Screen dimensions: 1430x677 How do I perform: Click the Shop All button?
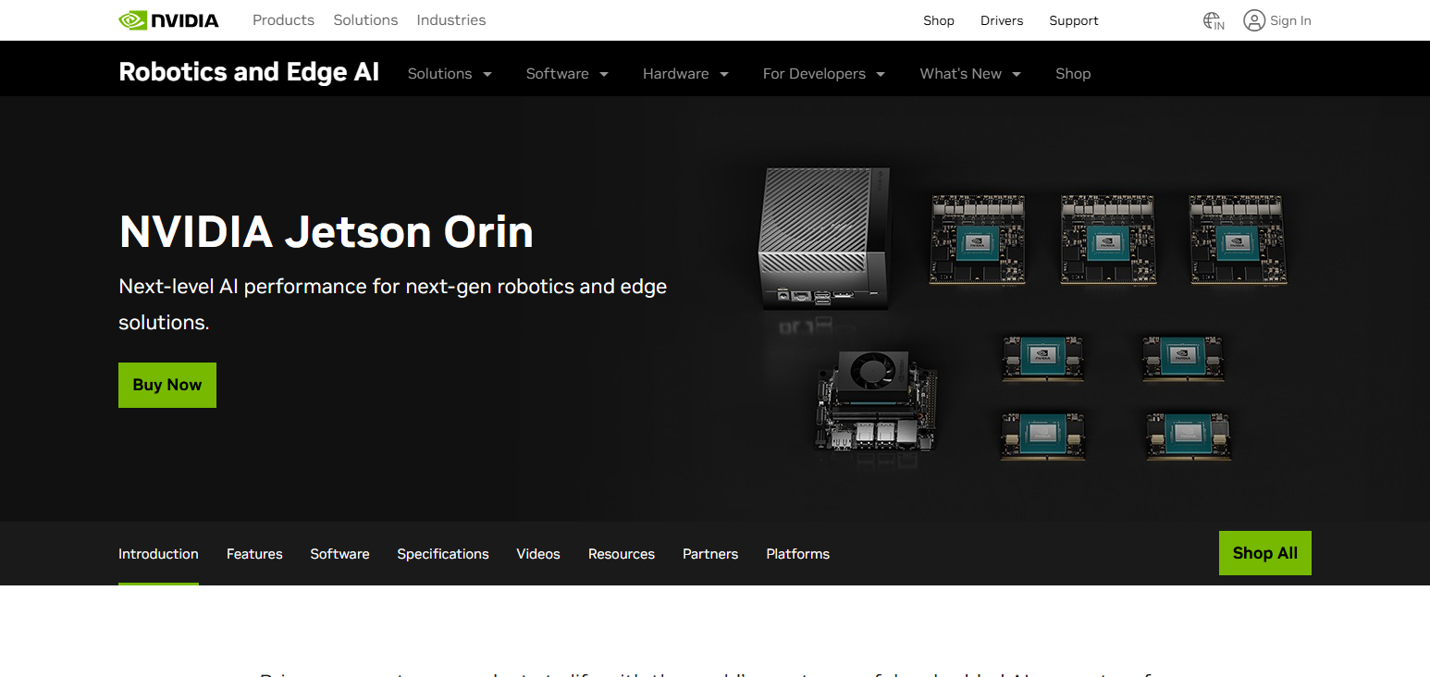[1264, 553]
